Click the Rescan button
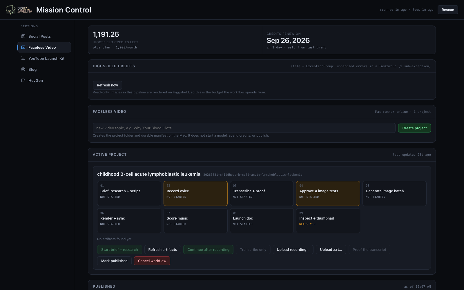This screenshot has height=290, width=464. pos(448,10)
